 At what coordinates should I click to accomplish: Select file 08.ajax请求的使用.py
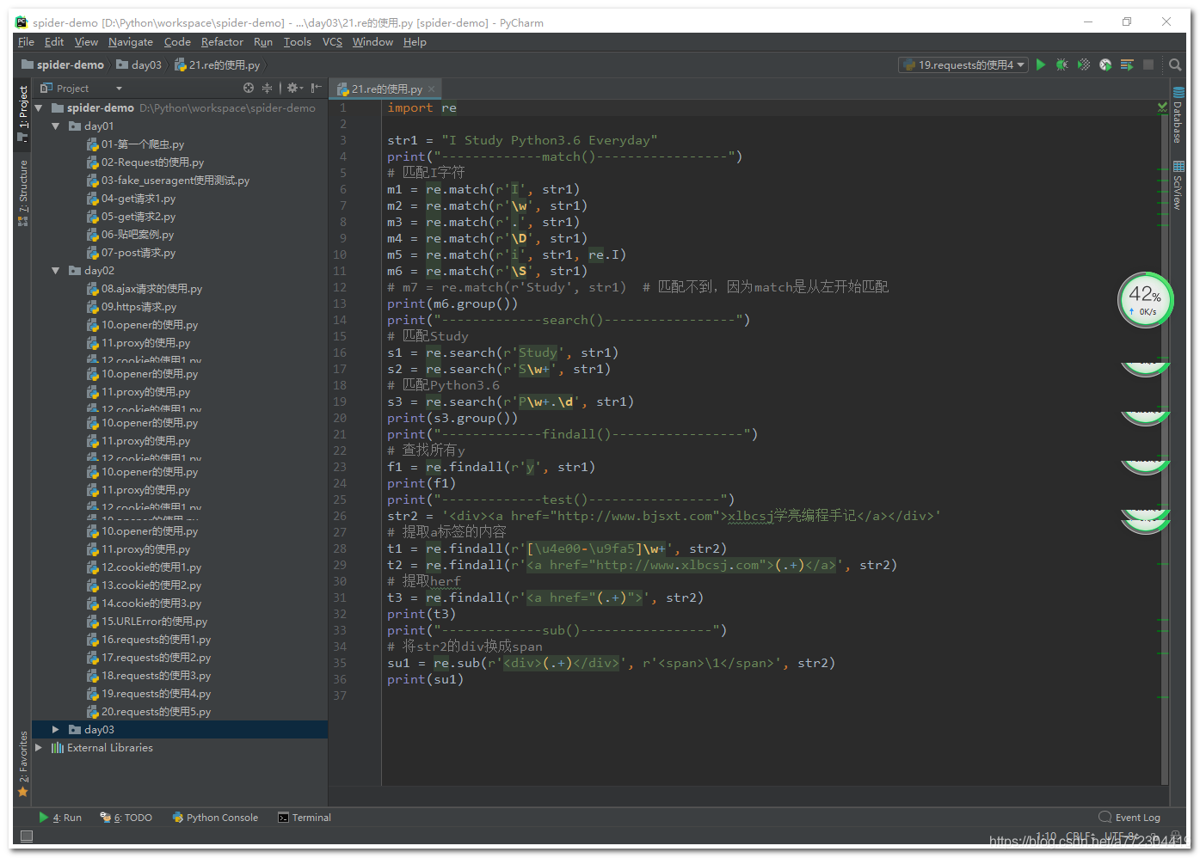[144, 288]
